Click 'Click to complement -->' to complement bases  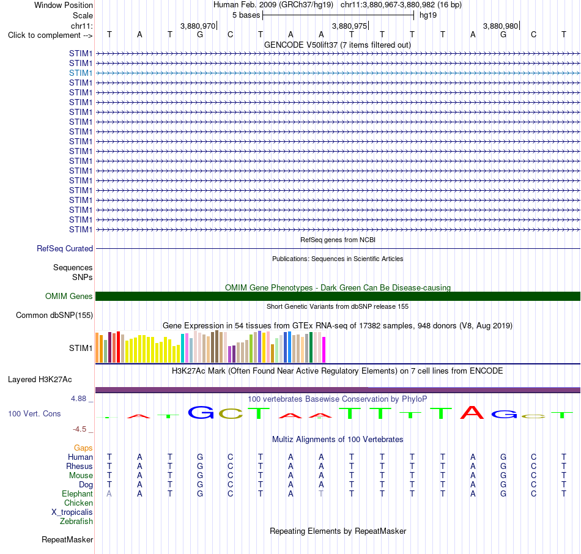tap(50, 35)
